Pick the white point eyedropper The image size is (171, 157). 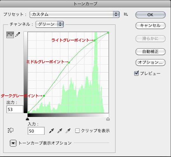tap(68, 131)
